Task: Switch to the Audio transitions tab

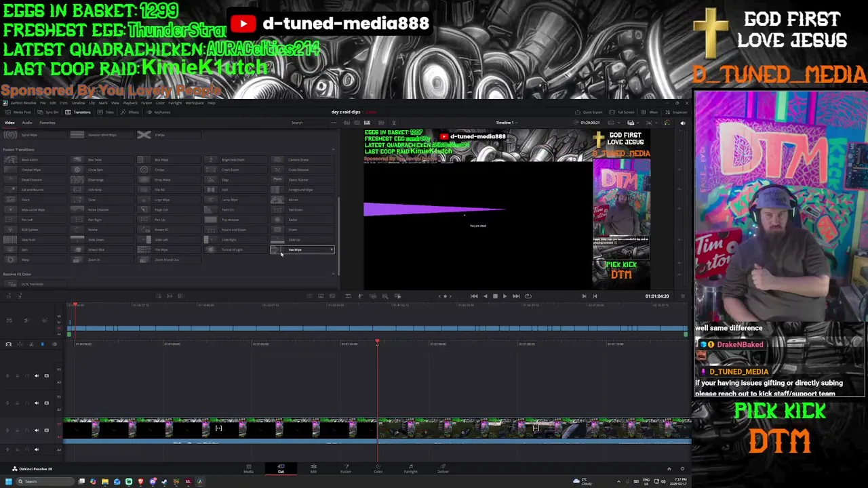Action: [x=27, y=123]
